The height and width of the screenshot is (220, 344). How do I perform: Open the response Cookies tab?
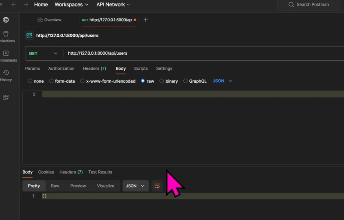tap(46, 172)
